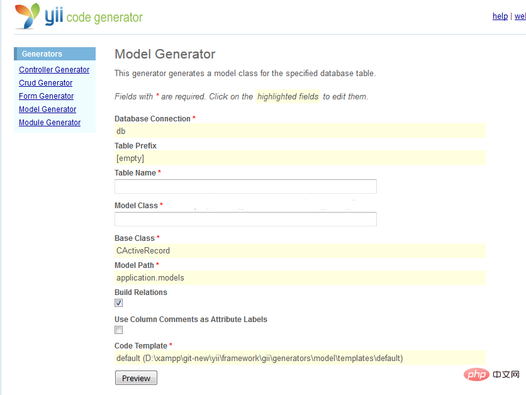Focus the Table Name input field

tap(245, 187)
